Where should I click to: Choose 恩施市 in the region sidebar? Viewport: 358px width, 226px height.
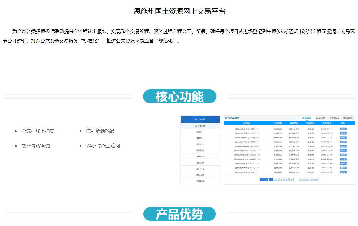(x=200, y=138)
